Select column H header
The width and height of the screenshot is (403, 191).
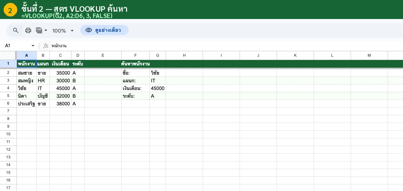pyautogui.click(x=184, y=55)
